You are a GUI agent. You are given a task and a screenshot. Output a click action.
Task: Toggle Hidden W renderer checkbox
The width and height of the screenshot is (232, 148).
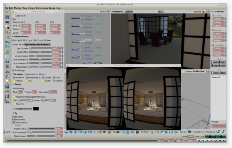(14, 78)
